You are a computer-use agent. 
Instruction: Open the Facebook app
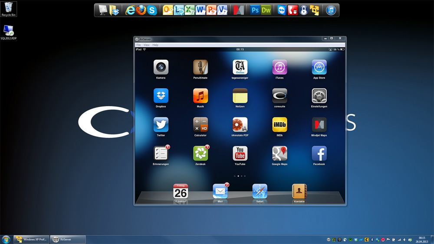(319, 153)
